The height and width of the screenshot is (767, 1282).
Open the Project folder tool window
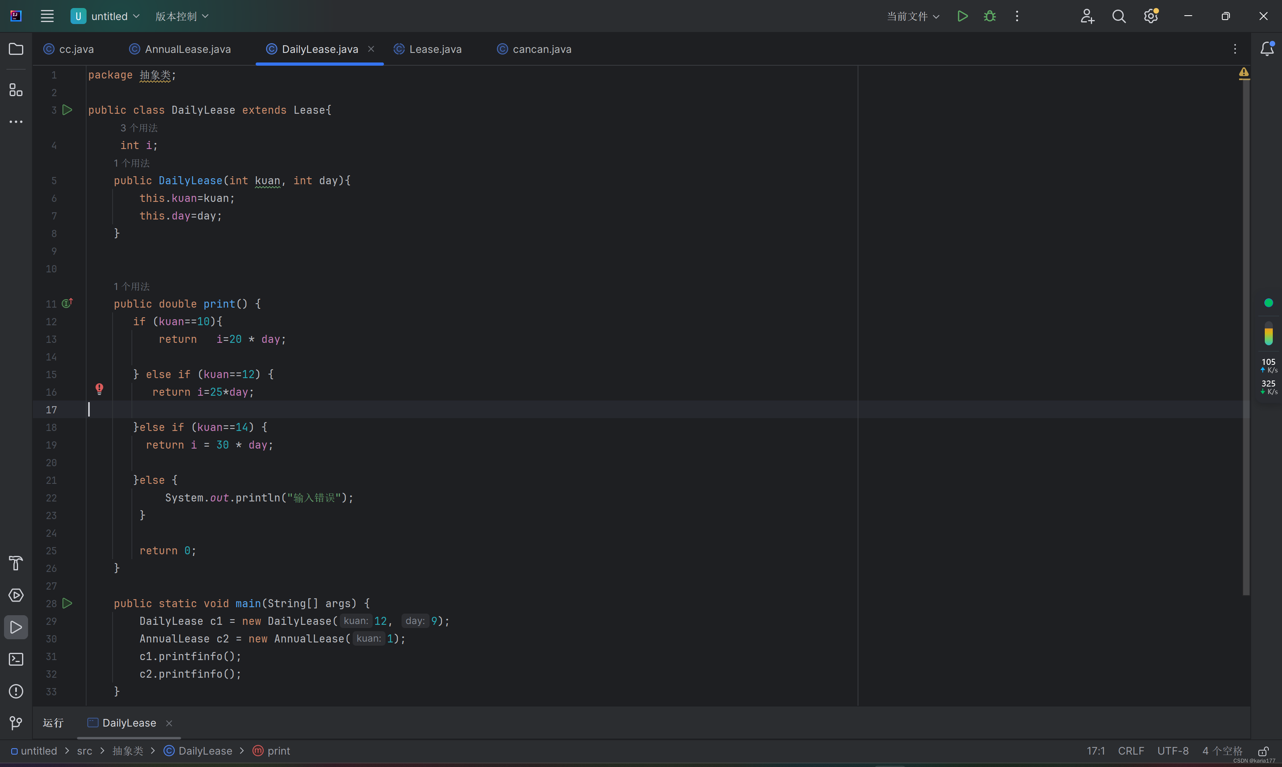(16, 49)
